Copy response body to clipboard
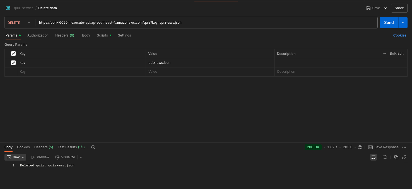Screen dimensions: 412x189 396,157
